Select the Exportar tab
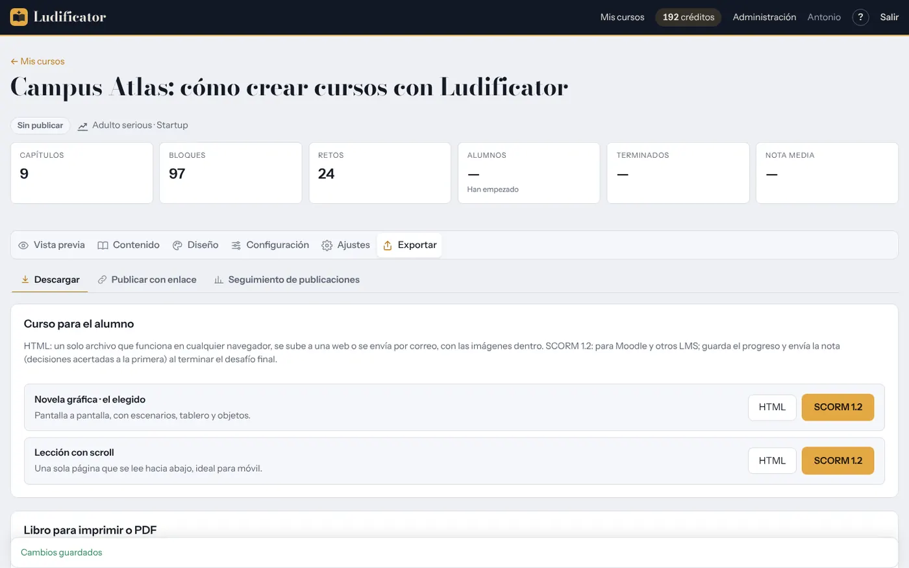Viewport: 909px width, 568px height. tap(410, 245)
